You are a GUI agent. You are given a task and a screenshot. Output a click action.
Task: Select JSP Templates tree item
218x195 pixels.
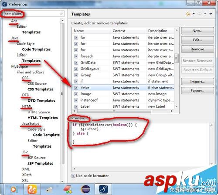[x=40, y=163]
